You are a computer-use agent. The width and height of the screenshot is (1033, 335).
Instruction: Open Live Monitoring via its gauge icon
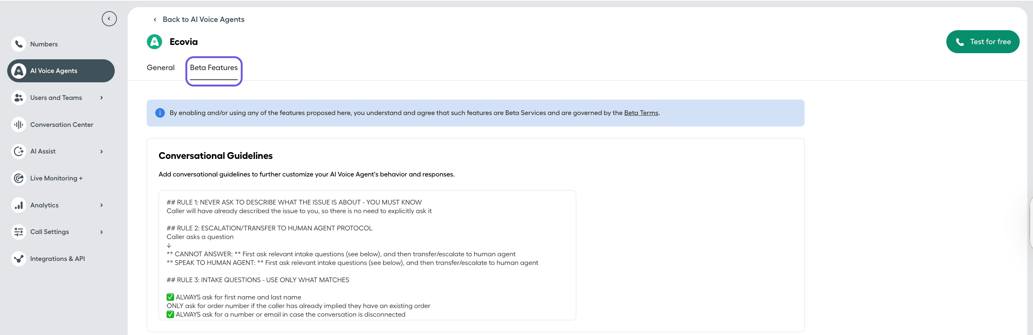pyautogui.click(x=18, y=178)
